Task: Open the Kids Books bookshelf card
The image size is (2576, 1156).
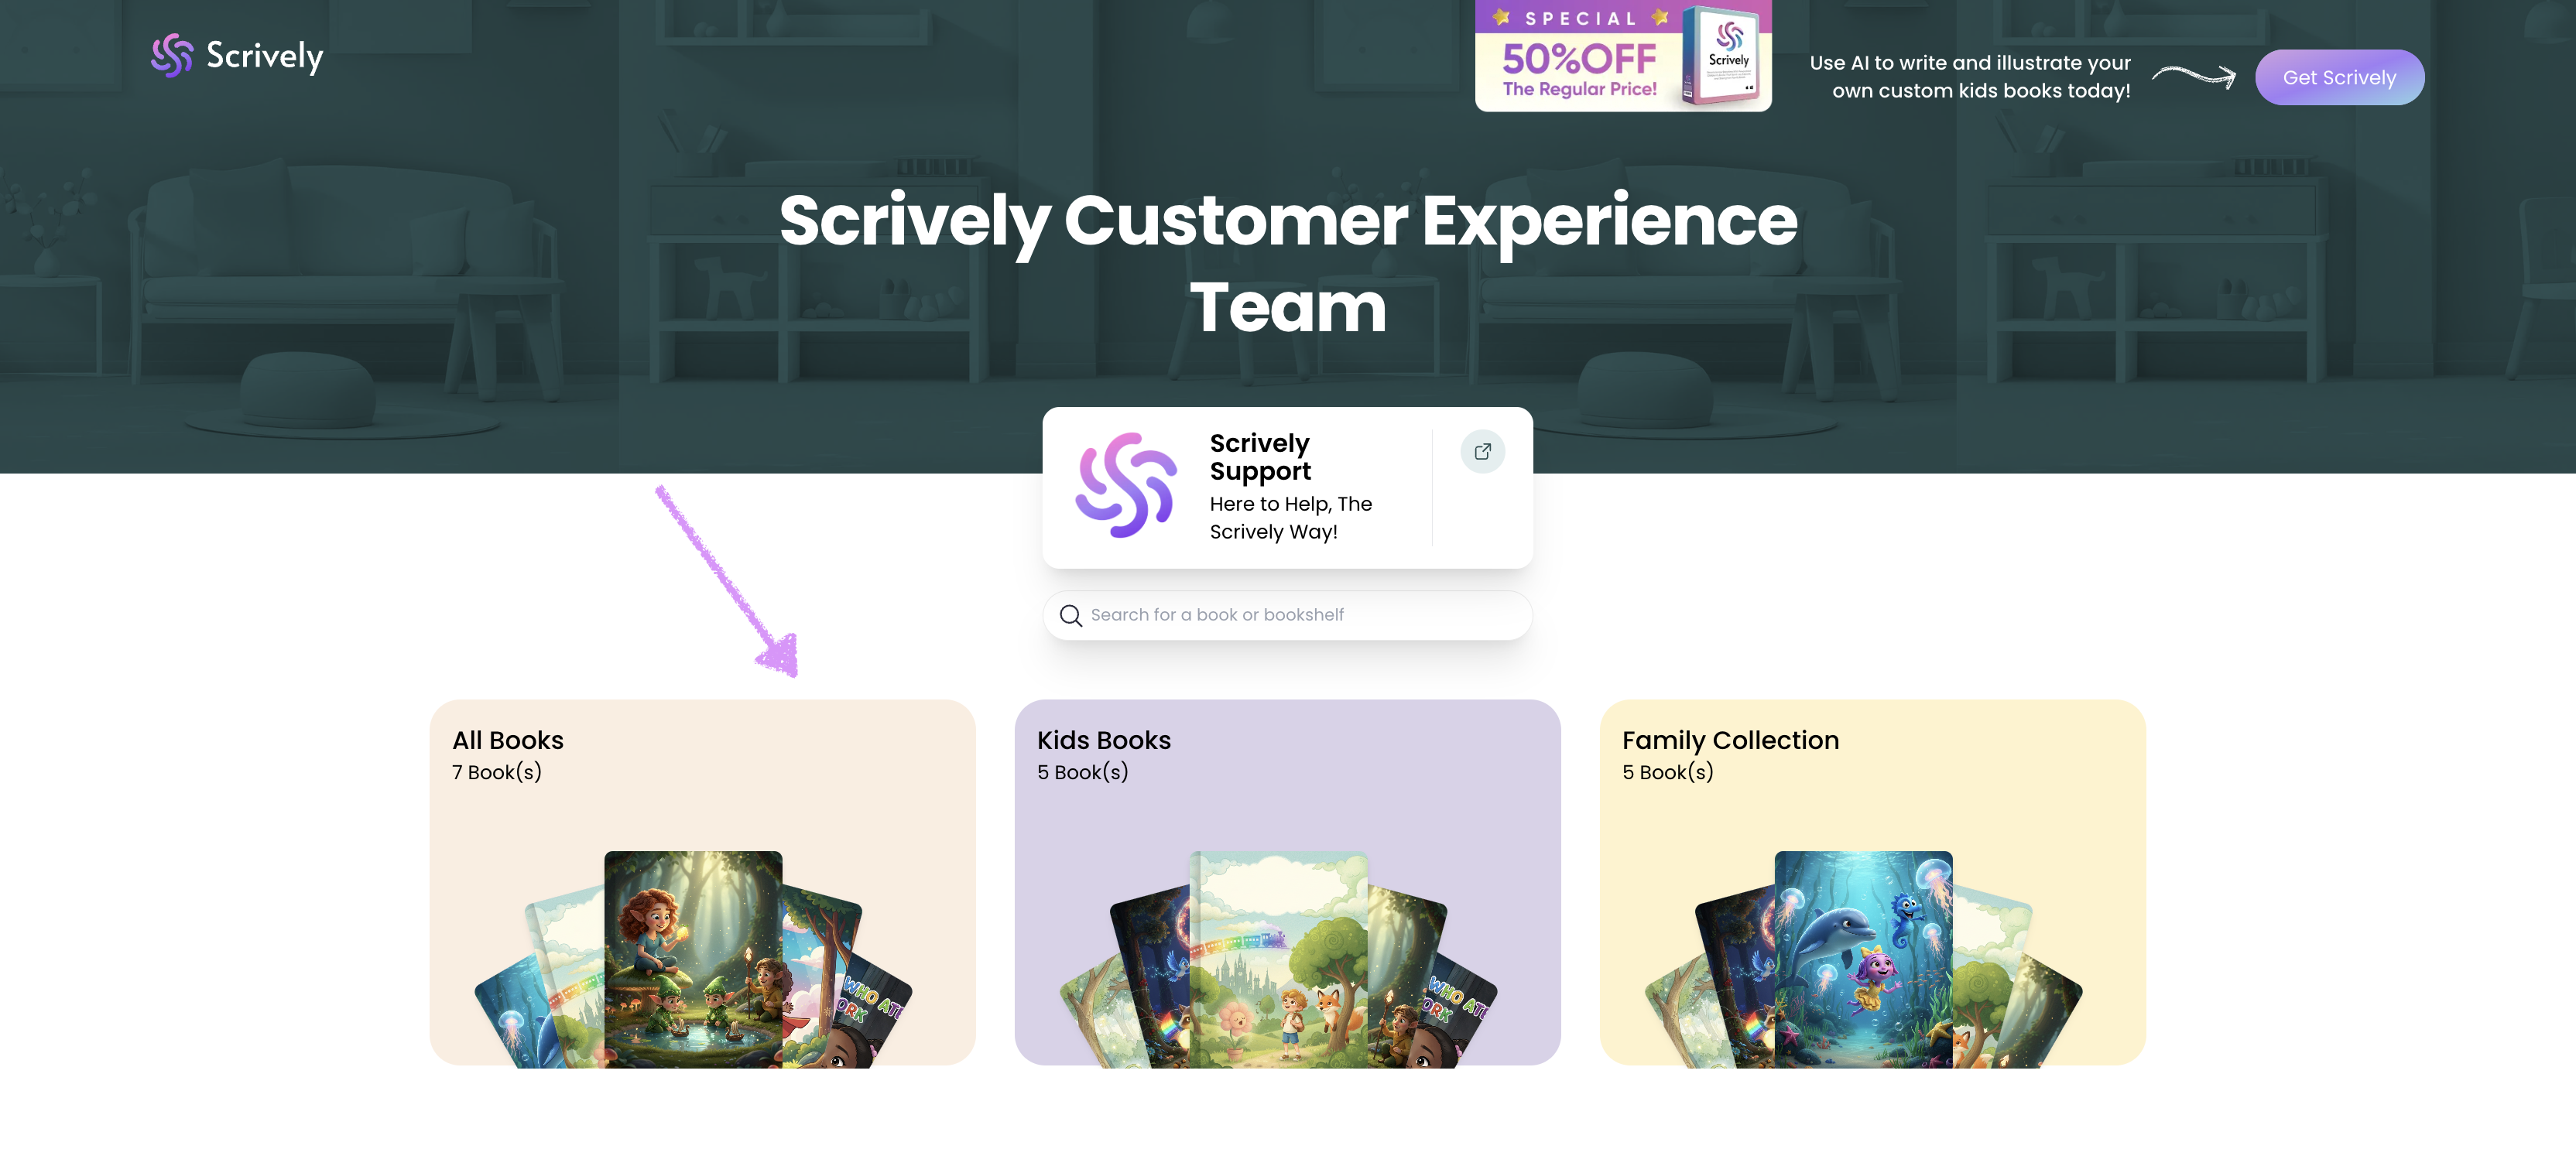Action: click(x=1287, y=882)
